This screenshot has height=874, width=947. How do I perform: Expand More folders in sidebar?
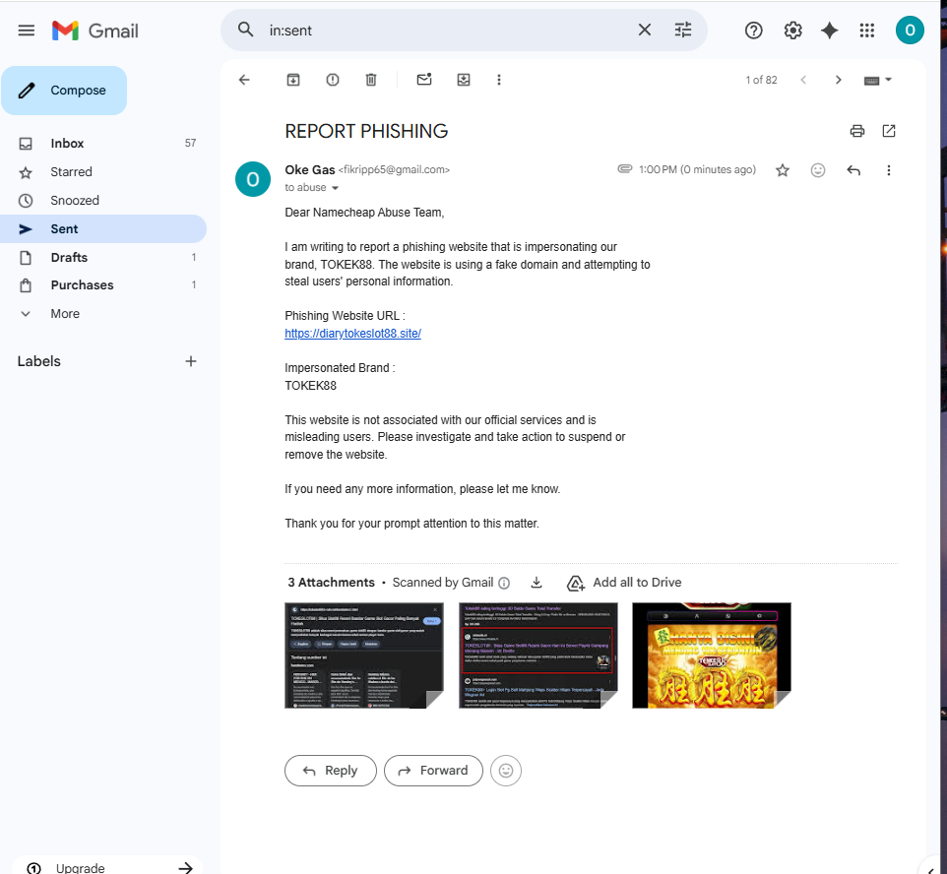[x=103, y=314]
